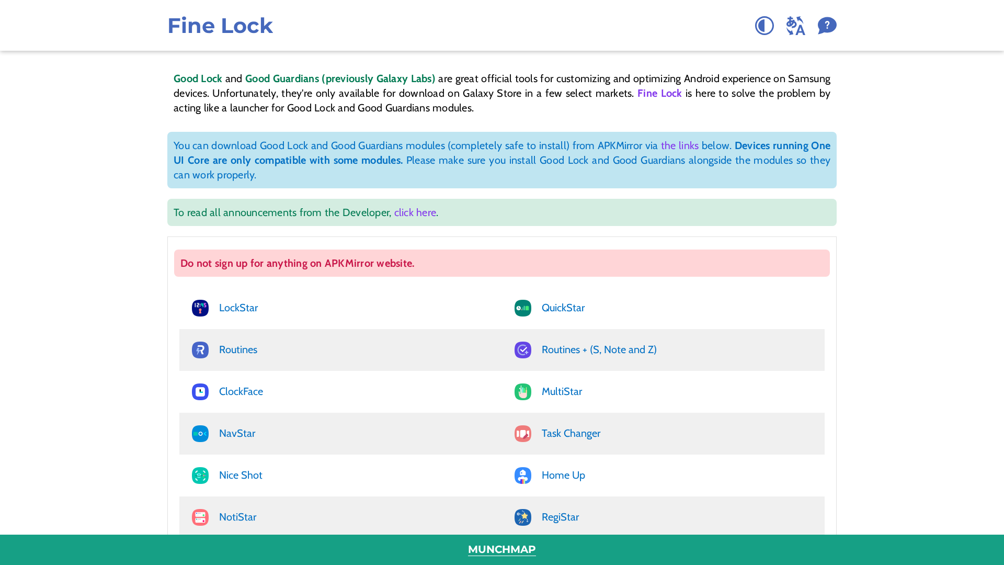Open the MultiStar link

click(562, 391)
